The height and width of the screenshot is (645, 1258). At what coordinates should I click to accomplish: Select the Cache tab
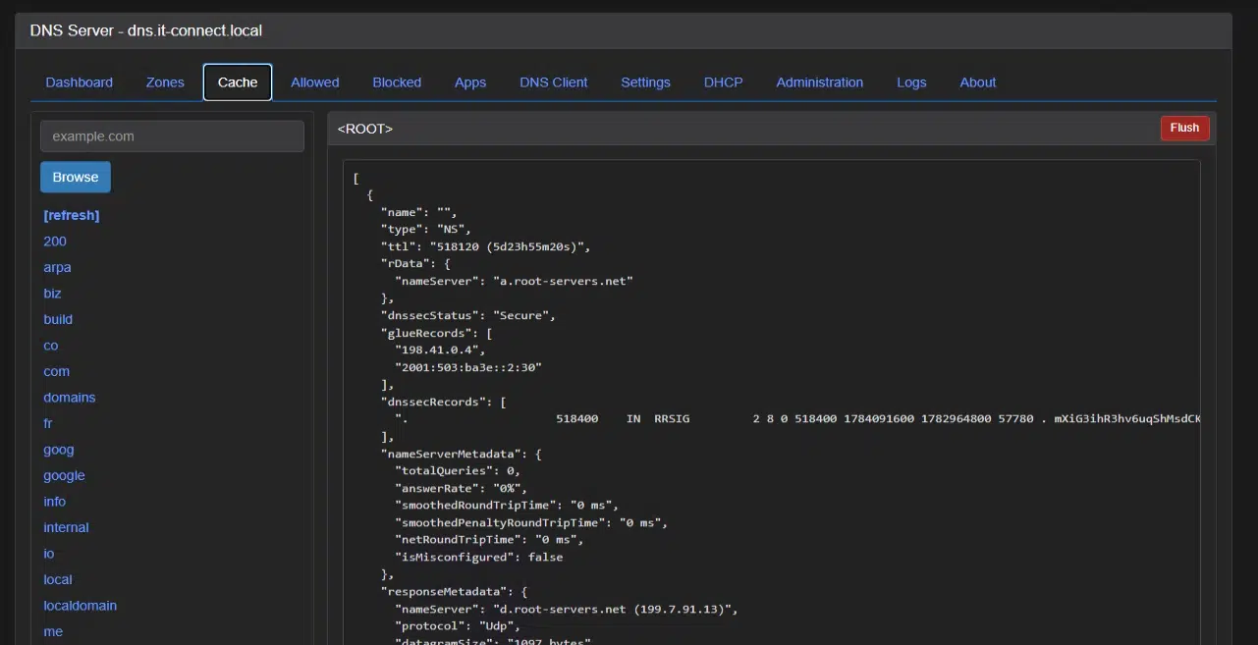(238, 82)
